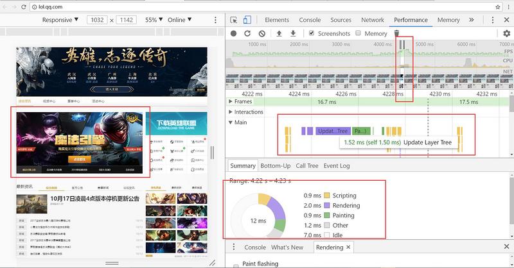Click the blue download game banner
The height and width of the screenshot is (268, 514).
coord(176,124)
